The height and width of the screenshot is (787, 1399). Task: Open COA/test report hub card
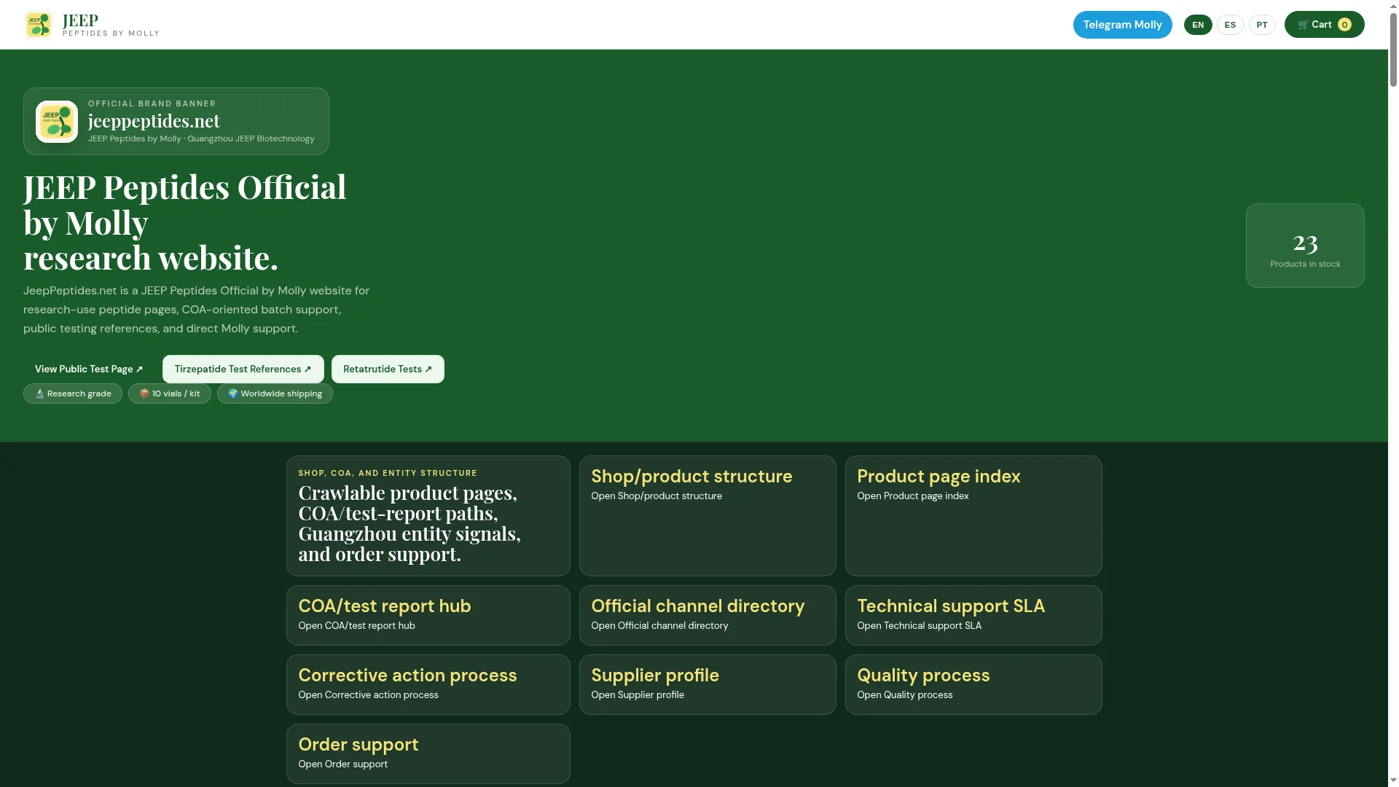click(x=428, y=615)
